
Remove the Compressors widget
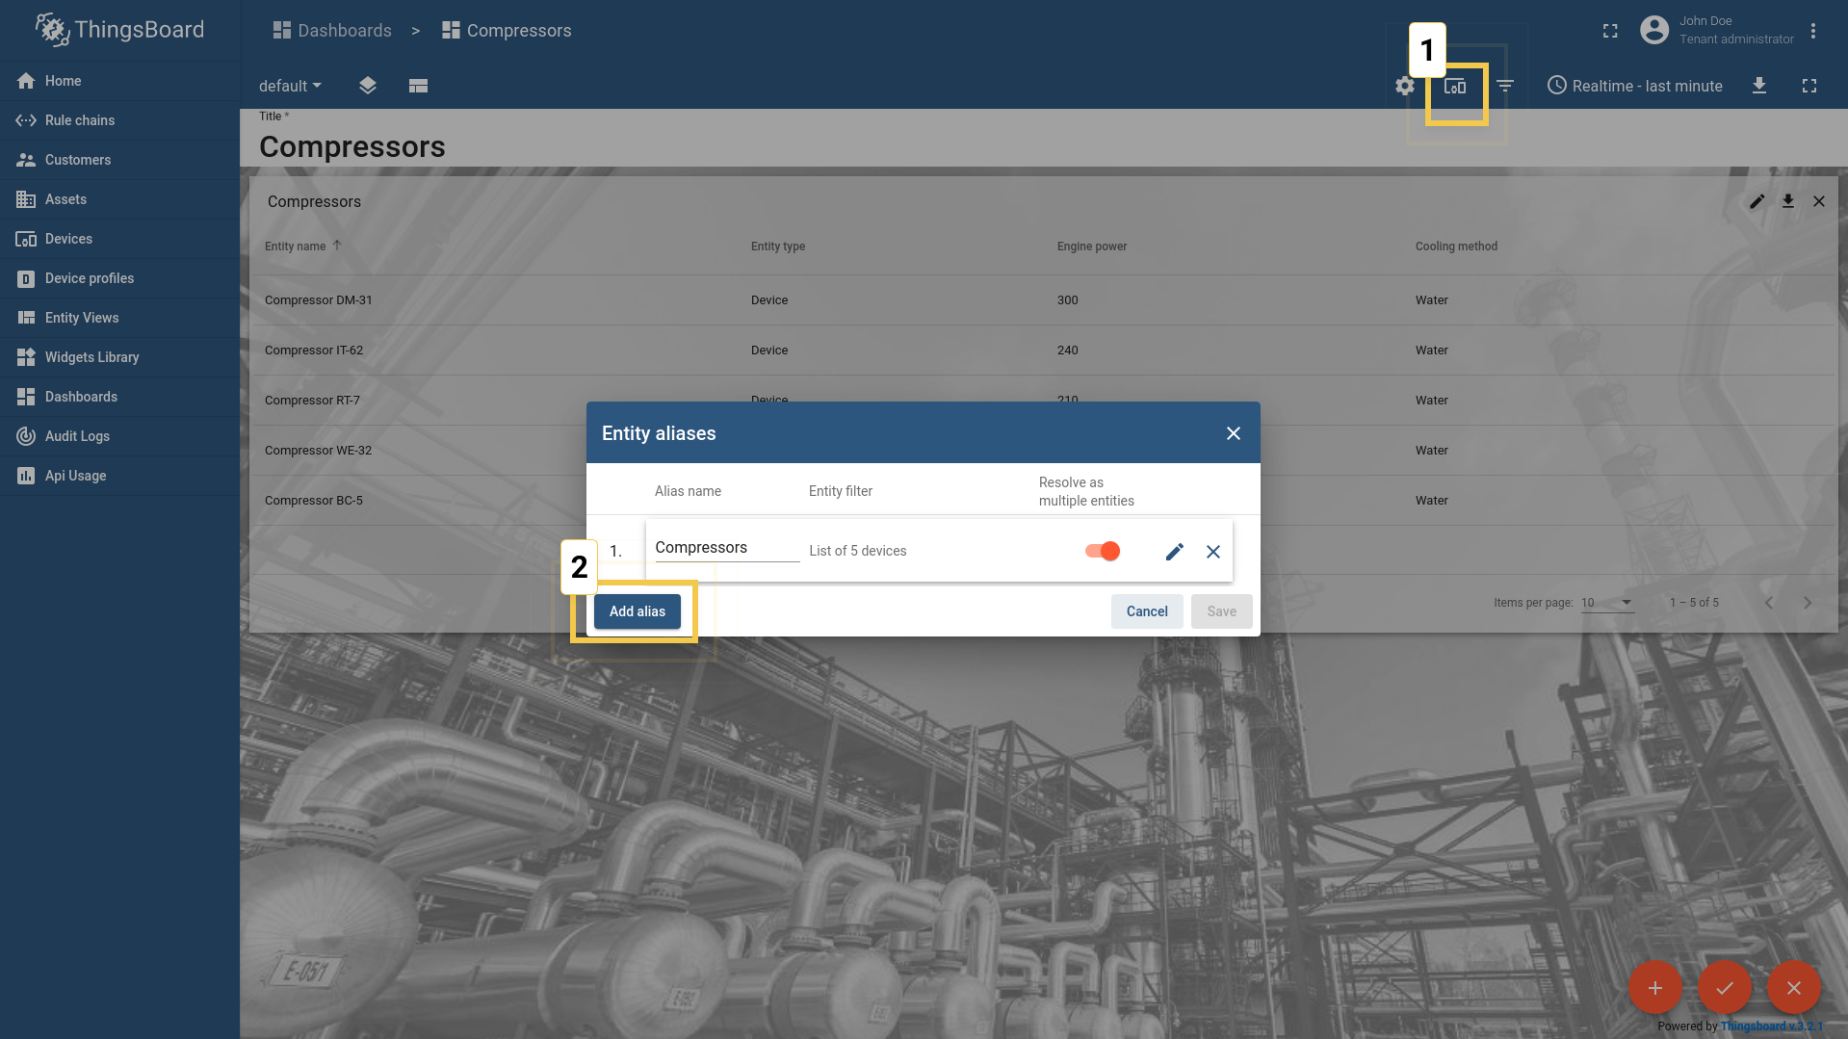(x=1819, y=201)
